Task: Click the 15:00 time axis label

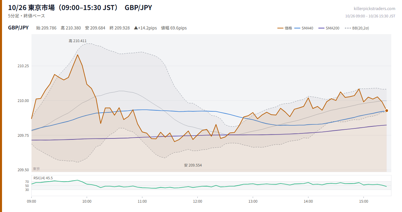Action: click(363, 201)
